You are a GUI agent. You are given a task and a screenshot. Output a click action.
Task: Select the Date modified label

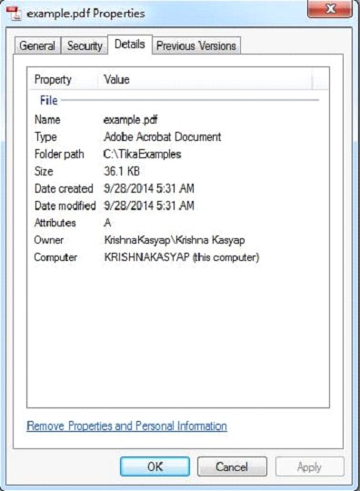[65, 205]
